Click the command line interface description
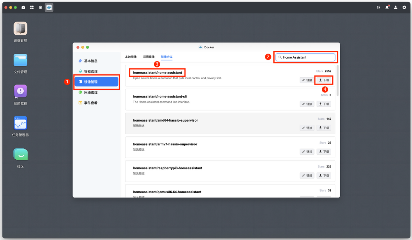Image resolution: width=412 pixels, height=240 pixels. coord(161,102)
